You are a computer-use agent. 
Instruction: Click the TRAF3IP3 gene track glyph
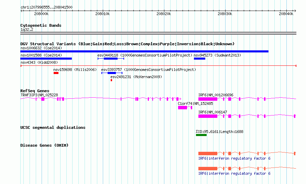pyautogui.click(x=101, y=99)
